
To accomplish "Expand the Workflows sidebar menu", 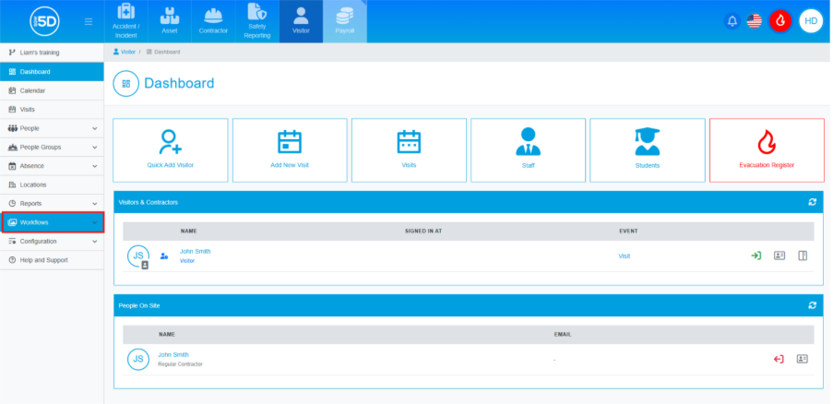I will click(x=52, y=222).
